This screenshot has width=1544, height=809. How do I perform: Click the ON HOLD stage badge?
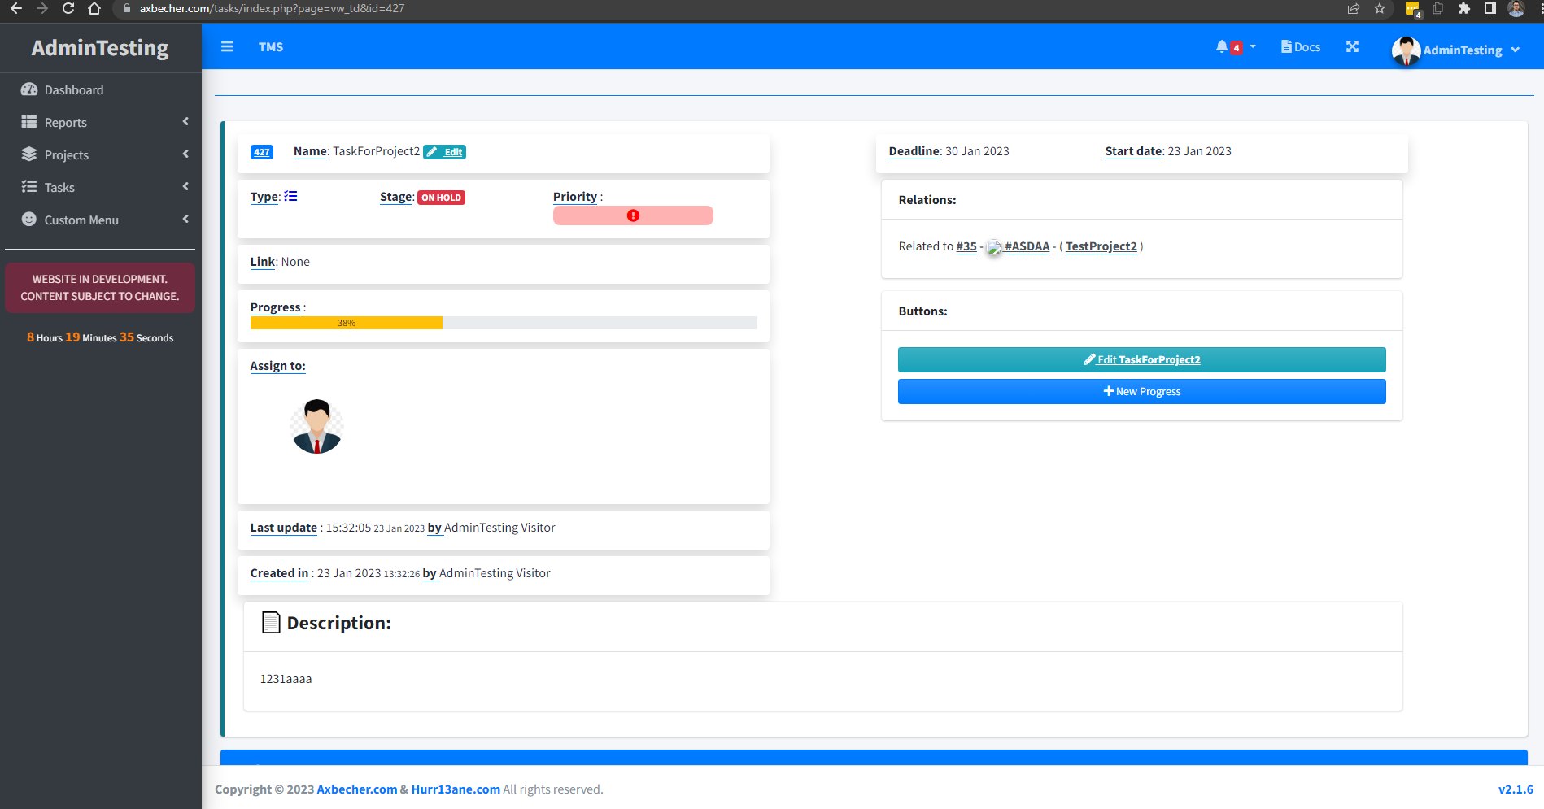[441, 197]
